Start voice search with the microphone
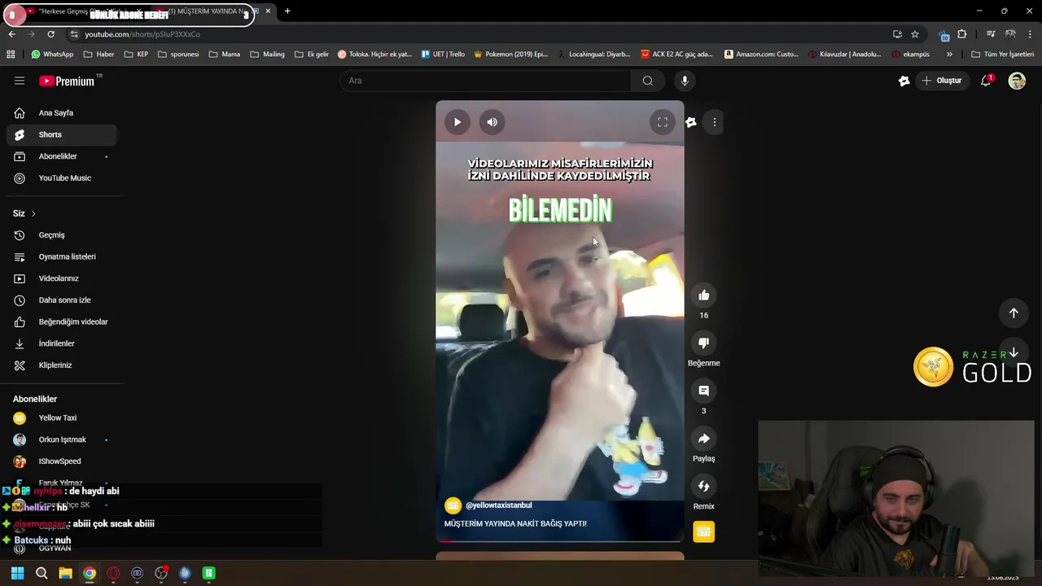Viewport: 1042px width, 586px height. pyautogui.click(x=685, y=81)
